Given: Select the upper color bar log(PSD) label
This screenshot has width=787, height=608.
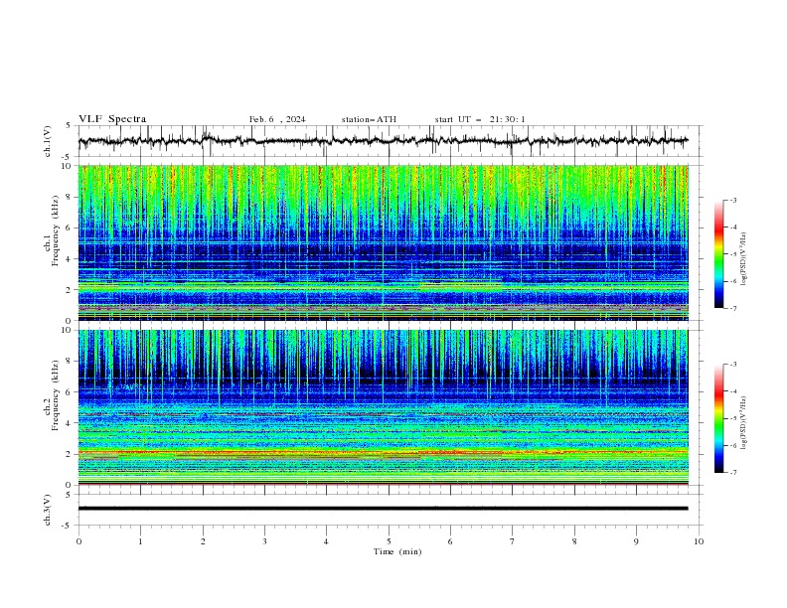Looking at the screenshot, I should pyautogui.click(x=743, y=259).
